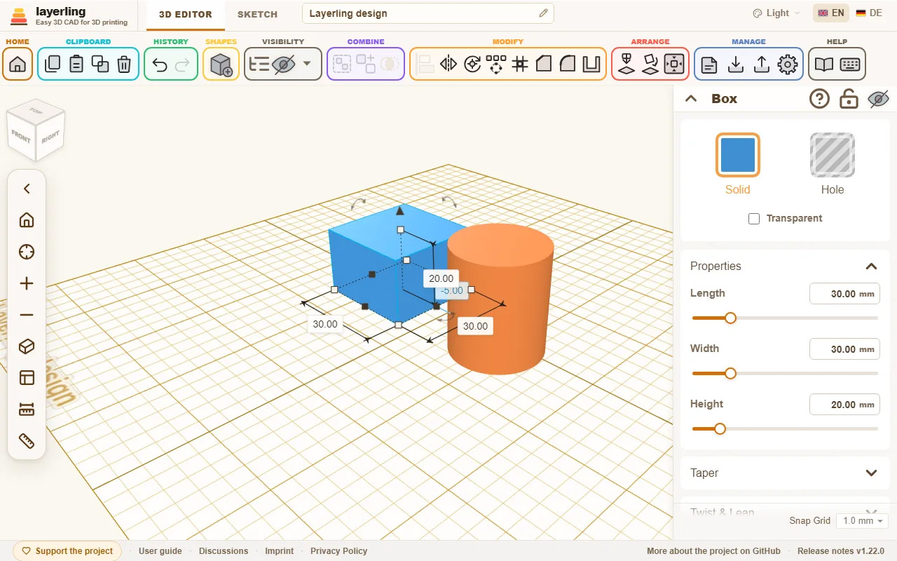The image size is (897, 561).
Task: Click the Shell hollow icon in Modify
Action: pyautogui.click(x=591, y=65)
